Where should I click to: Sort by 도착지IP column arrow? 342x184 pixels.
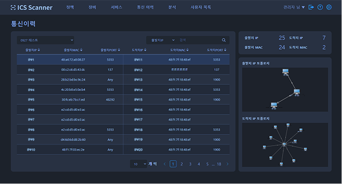(145, 50)
